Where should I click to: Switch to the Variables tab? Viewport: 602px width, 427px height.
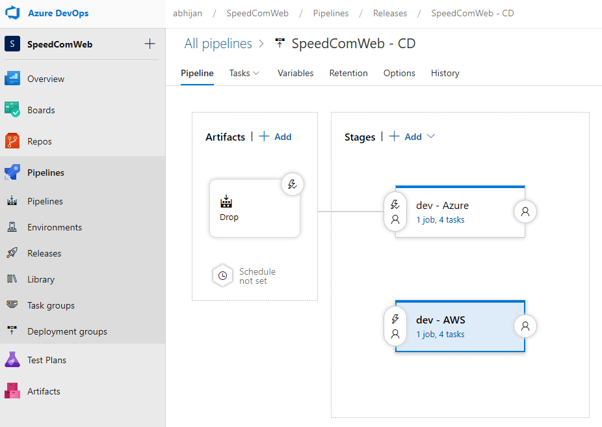295,73
